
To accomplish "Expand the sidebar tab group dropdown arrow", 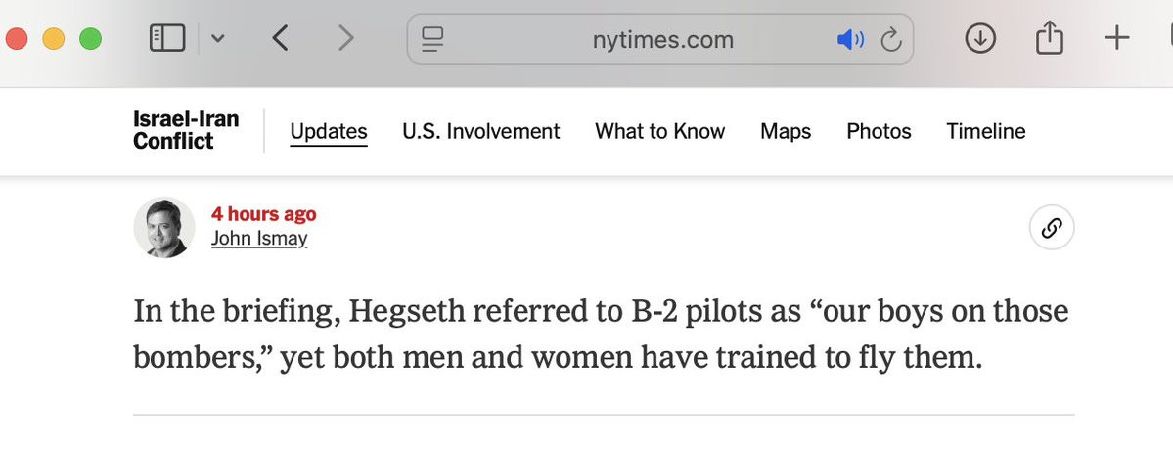I will 218,38.
